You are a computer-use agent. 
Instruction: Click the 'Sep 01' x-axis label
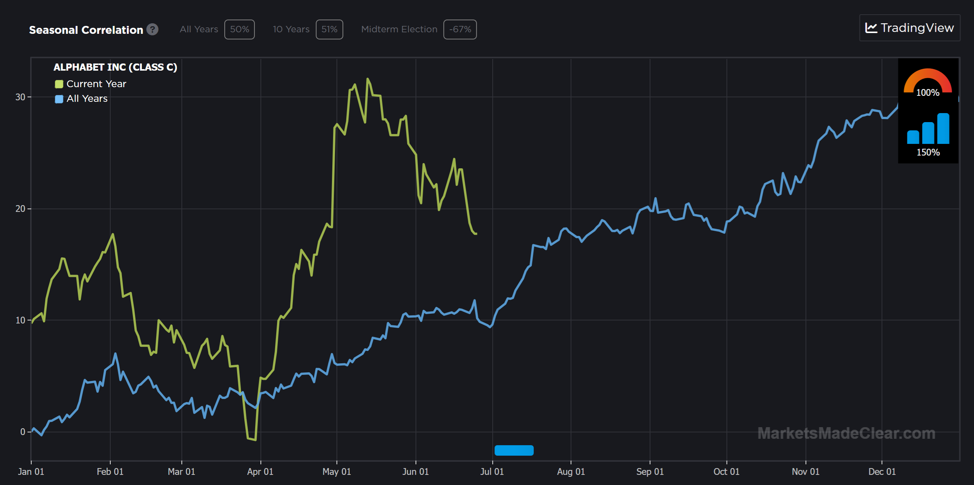(x=650, y=471)
